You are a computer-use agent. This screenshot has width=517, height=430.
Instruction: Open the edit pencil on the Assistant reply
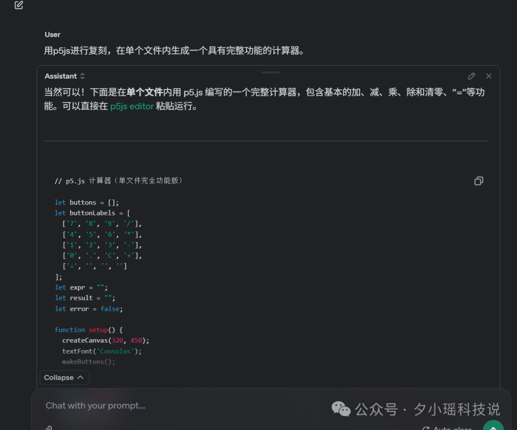(471, 76)
